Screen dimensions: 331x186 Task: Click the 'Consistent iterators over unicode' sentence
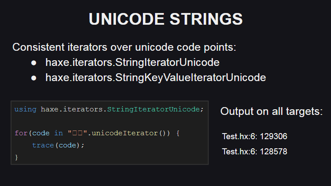(124, 47)
